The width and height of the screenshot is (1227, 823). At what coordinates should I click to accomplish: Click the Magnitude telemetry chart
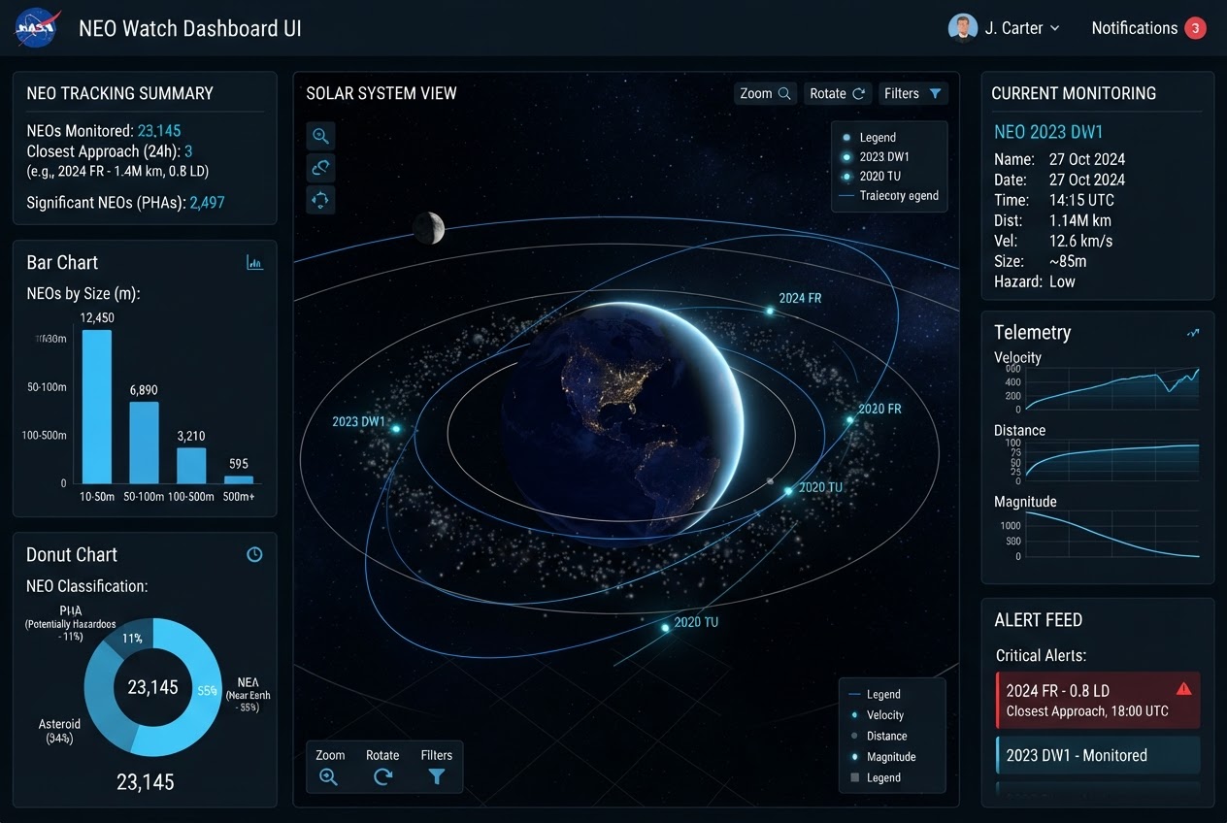[x=1113, y=534]
